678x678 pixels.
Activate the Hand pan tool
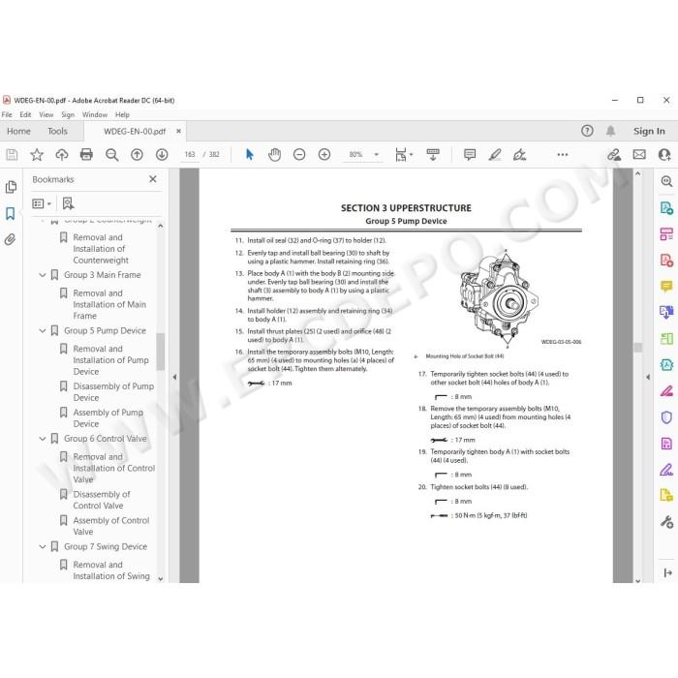click(x=274, y=154)
